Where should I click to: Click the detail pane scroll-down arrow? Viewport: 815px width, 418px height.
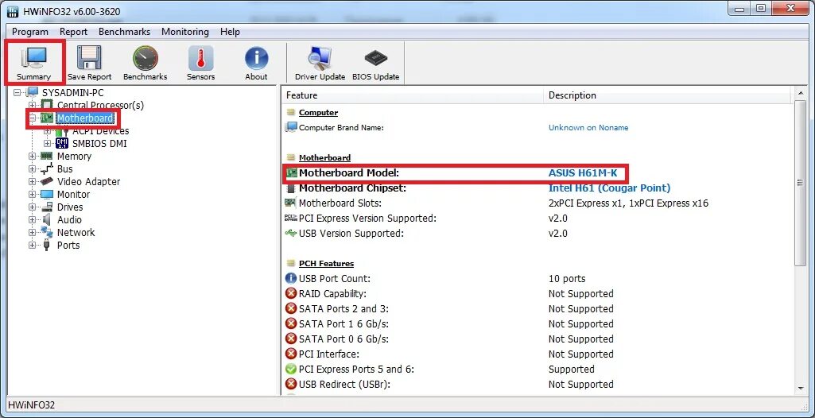tap(800, 388)
